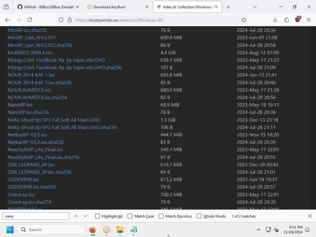Close the GitHub 86Box tab
The height and width of the screenshot is (237, 316).
pyautogui.click(x=77, y=7)
